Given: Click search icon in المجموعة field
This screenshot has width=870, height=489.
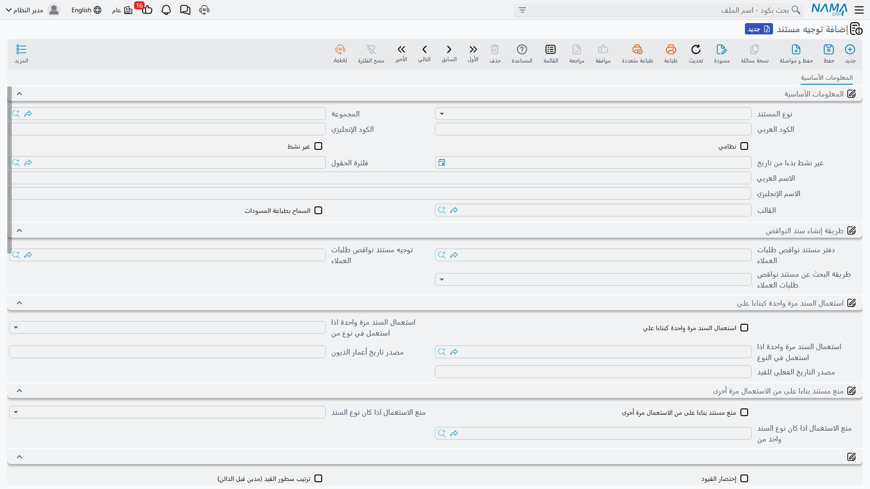Looking at the screenshot, I should 16,114.
